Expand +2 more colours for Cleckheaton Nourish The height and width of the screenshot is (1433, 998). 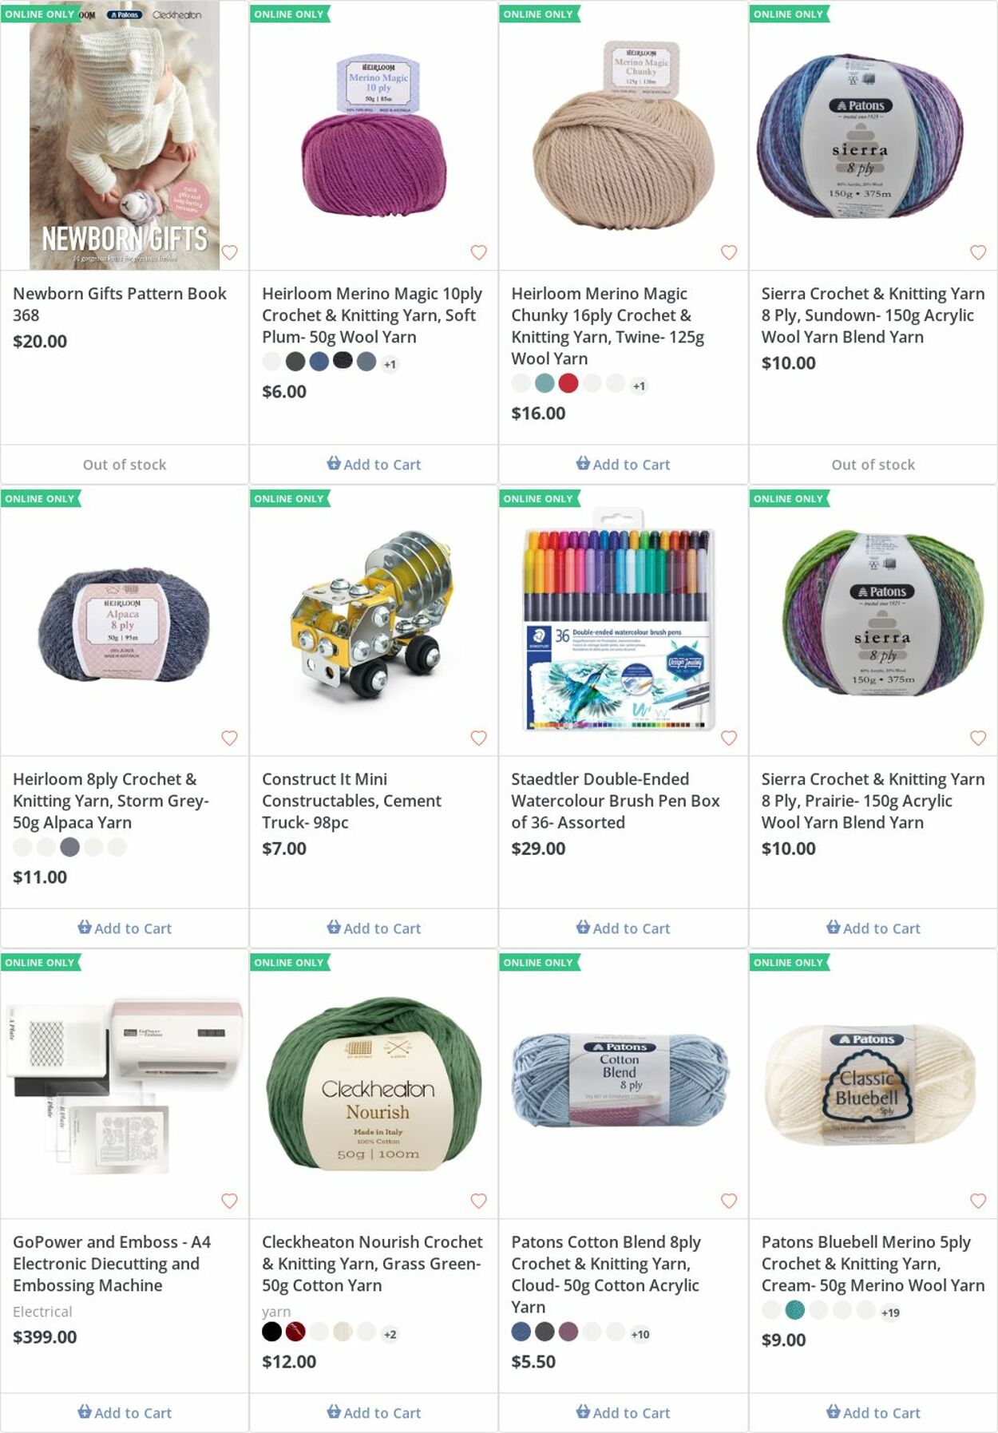390,1334
